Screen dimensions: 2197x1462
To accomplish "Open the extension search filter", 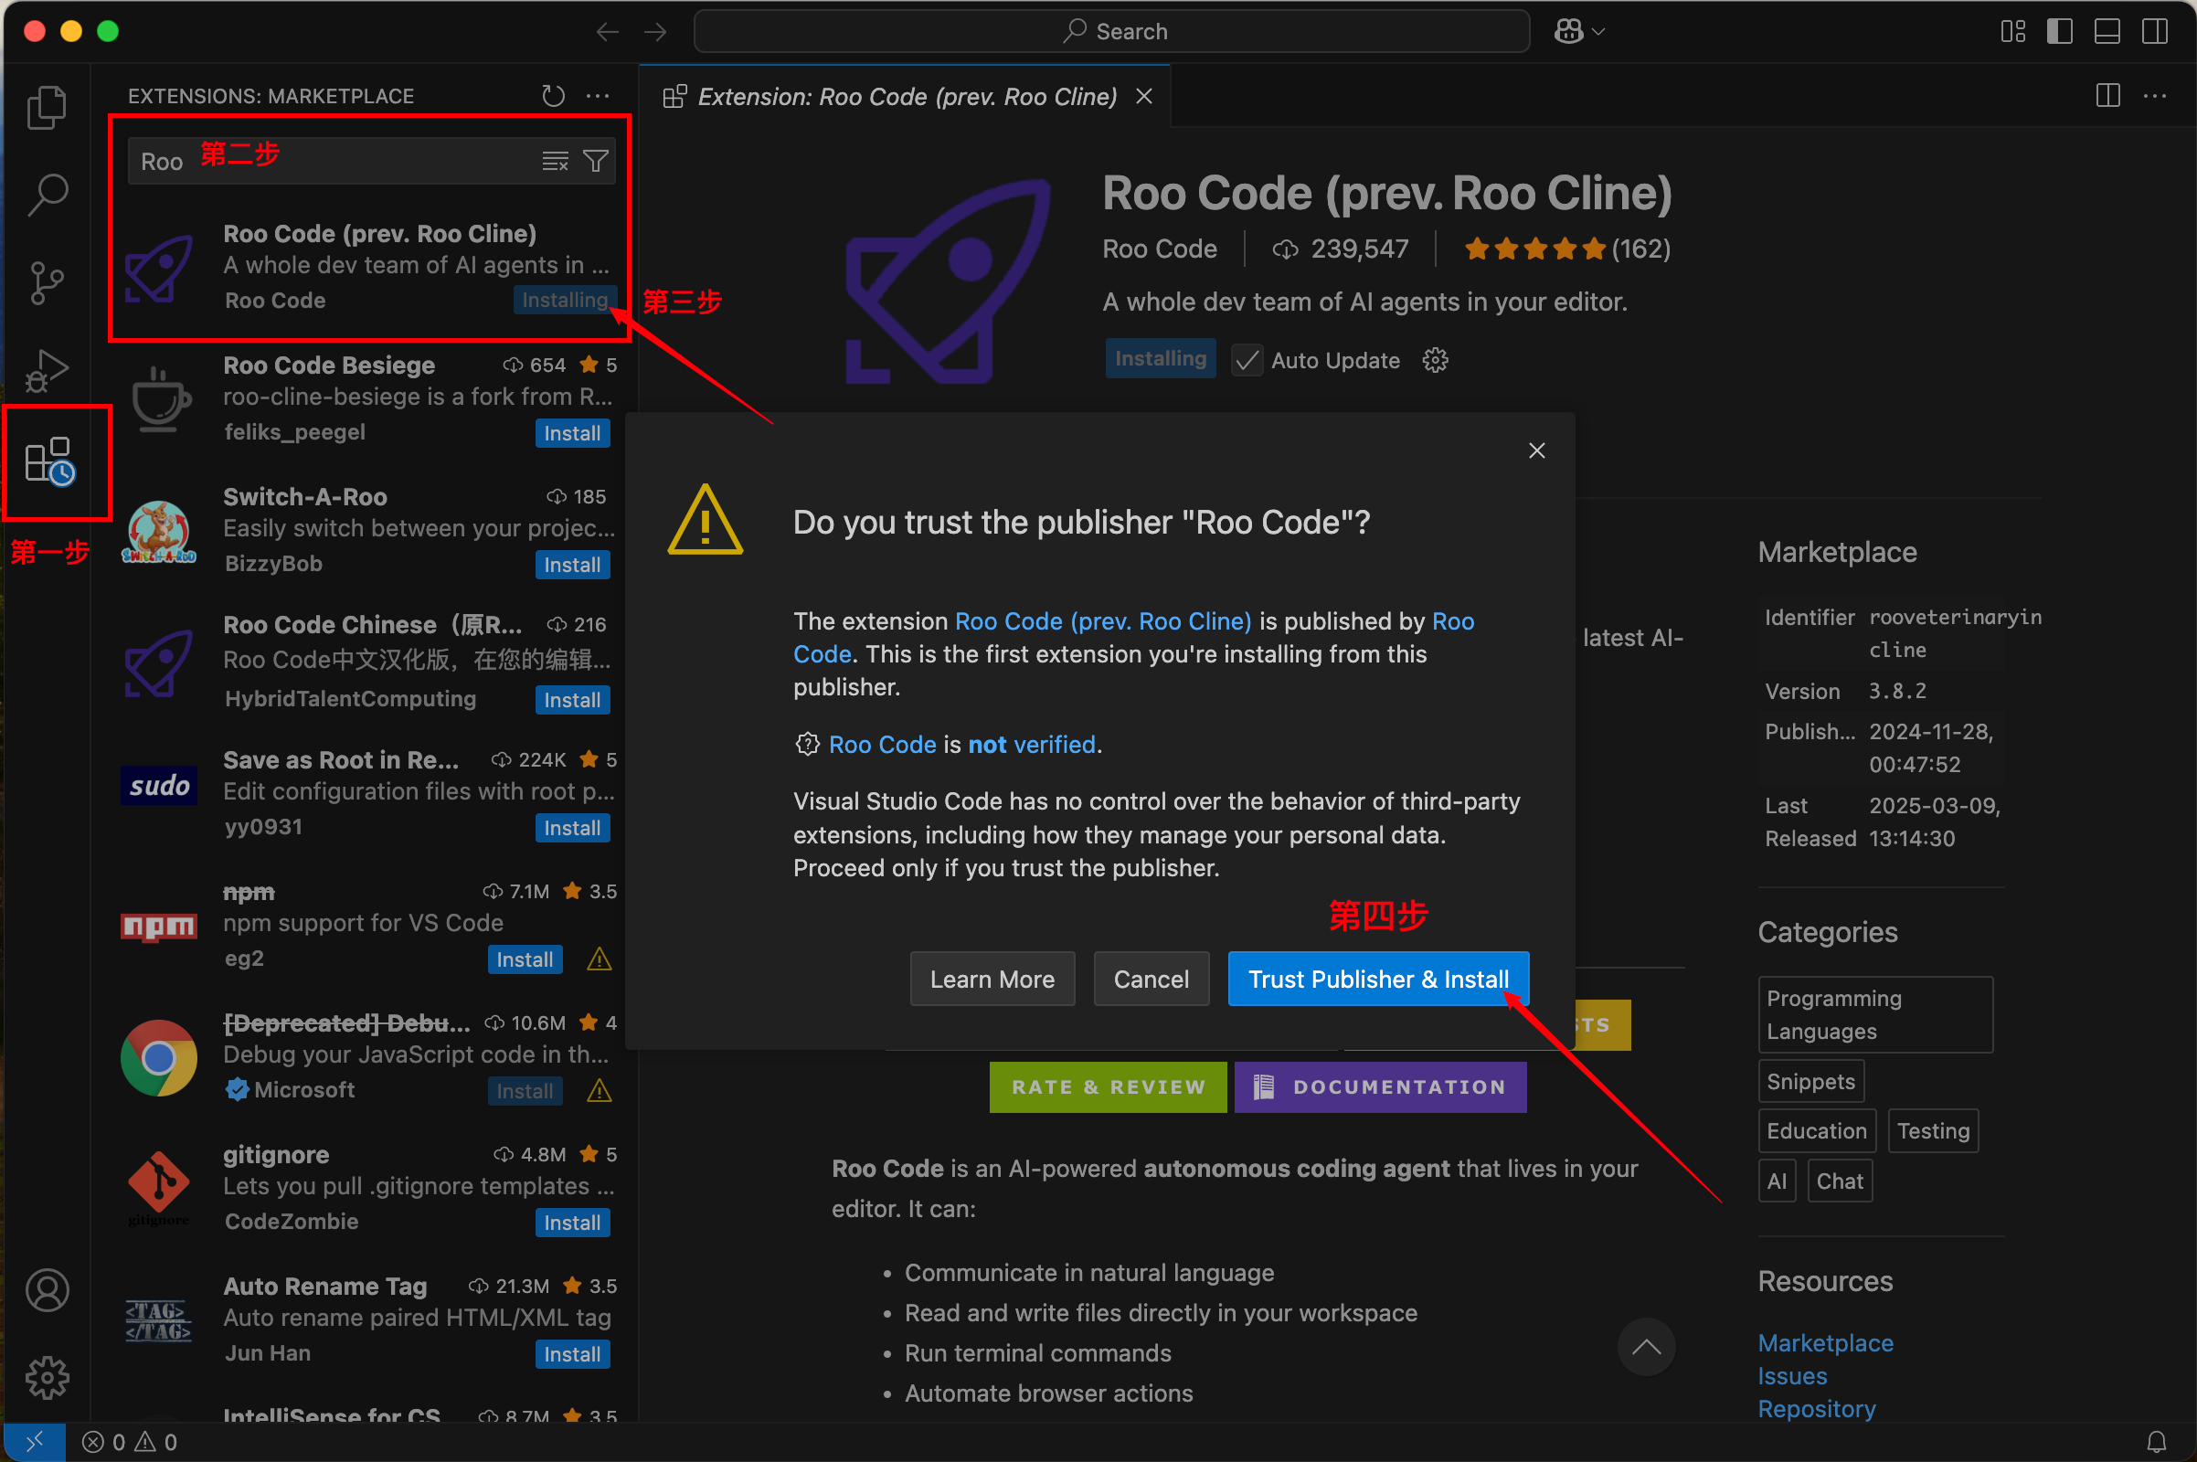I will (596, 162).
